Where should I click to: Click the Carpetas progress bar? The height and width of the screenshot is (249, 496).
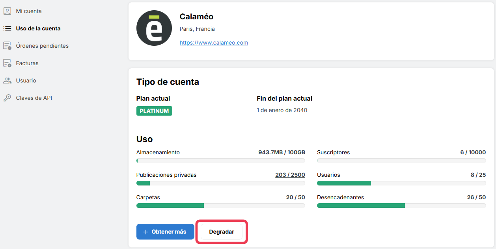pos(221,206)
